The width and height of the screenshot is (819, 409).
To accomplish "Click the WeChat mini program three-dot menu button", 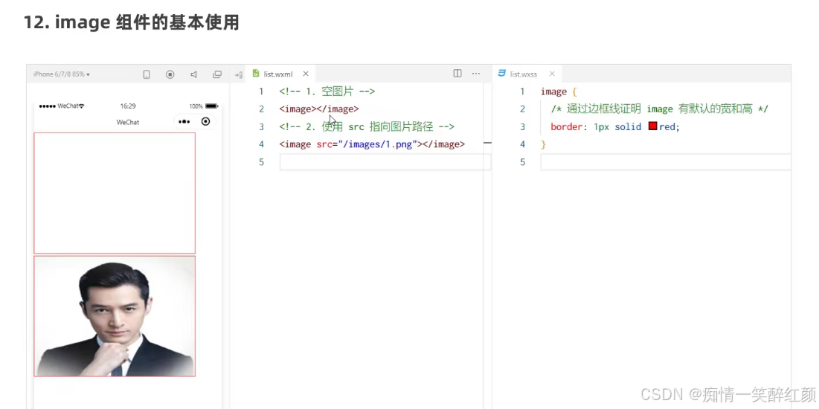I will 184,122.
